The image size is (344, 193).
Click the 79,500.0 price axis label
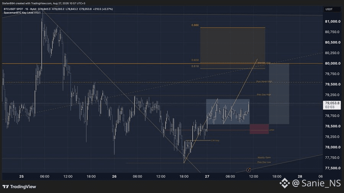tap(333, 84)
